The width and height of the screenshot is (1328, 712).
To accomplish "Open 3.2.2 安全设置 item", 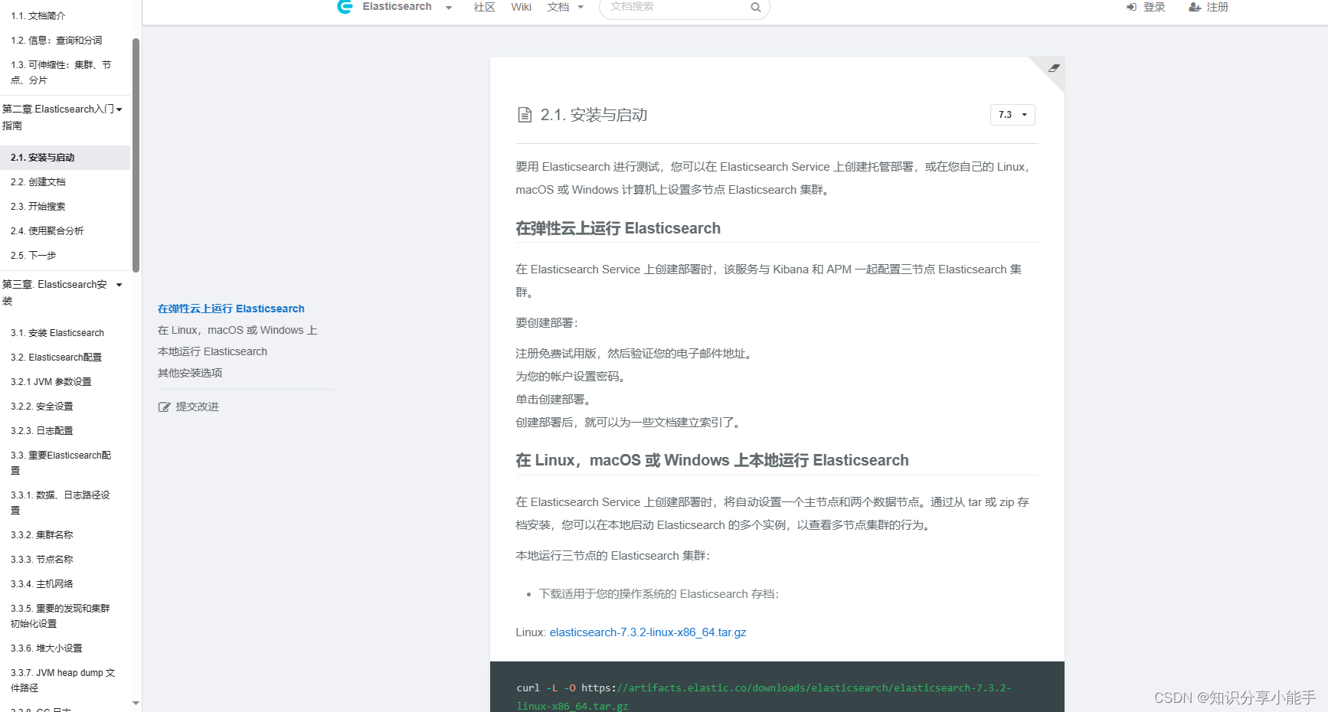I will 42,407.
